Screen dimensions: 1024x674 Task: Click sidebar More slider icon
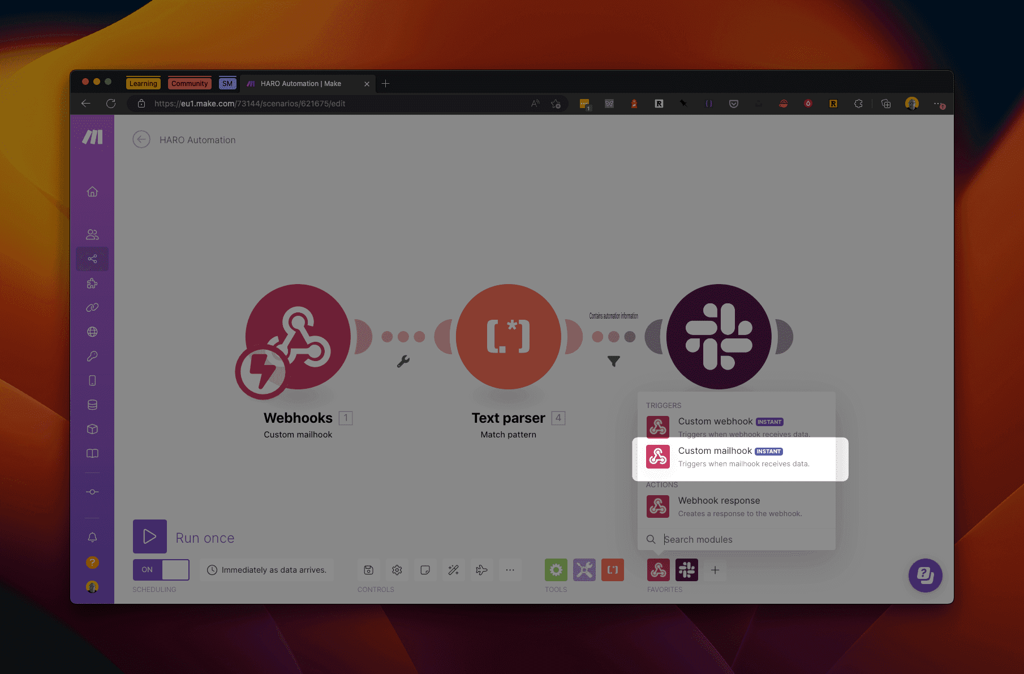click(x=92, y=492)
